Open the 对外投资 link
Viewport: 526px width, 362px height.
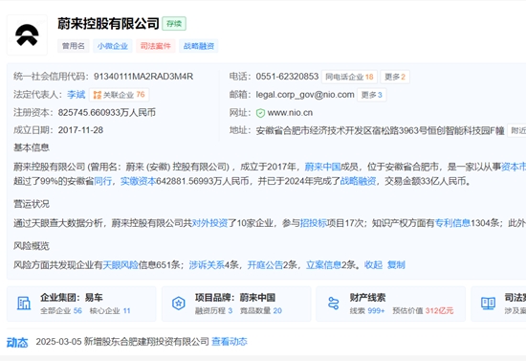(x=209, y=223)
